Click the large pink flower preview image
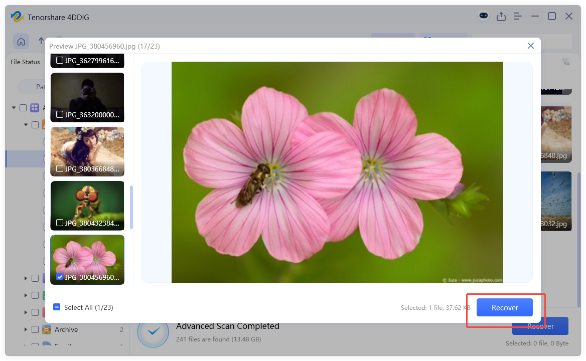 [x=337, y=172]
